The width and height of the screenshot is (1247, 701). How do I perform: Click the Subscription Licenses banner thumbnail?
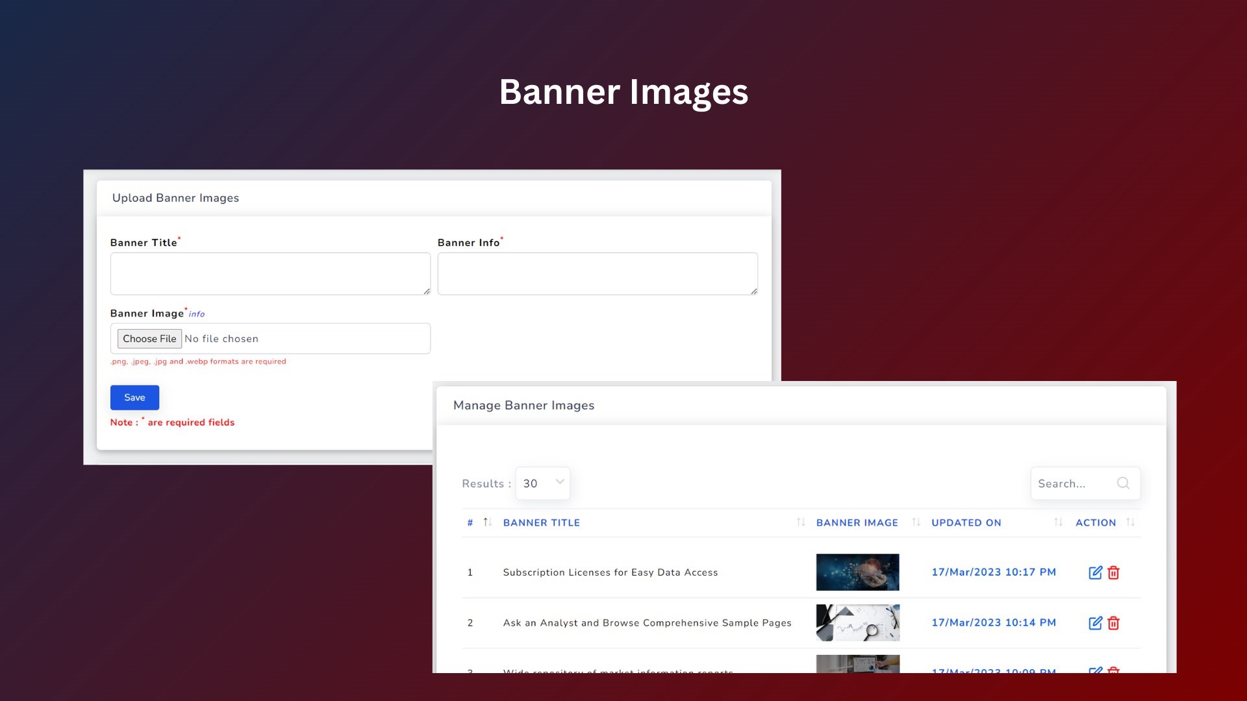pos(857,572)
